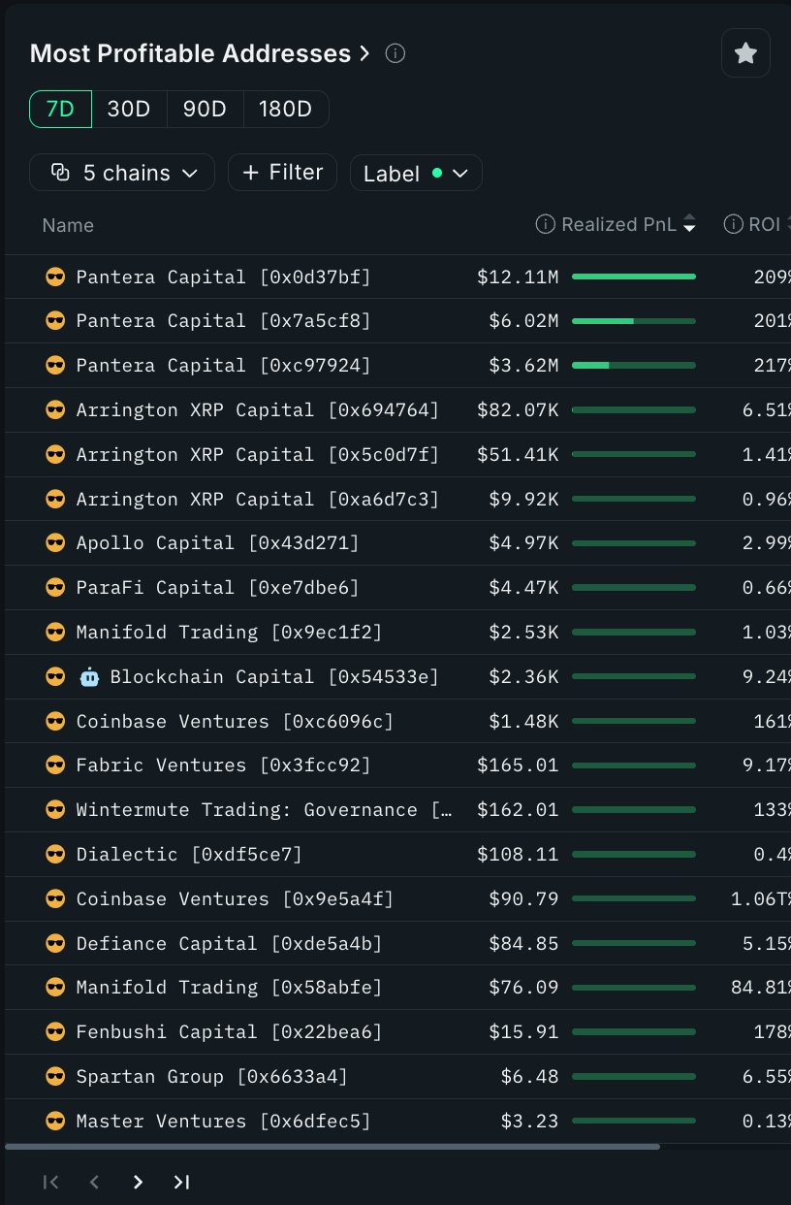Expand Most Profitable Addresses via the chevron

coord(364,53)
